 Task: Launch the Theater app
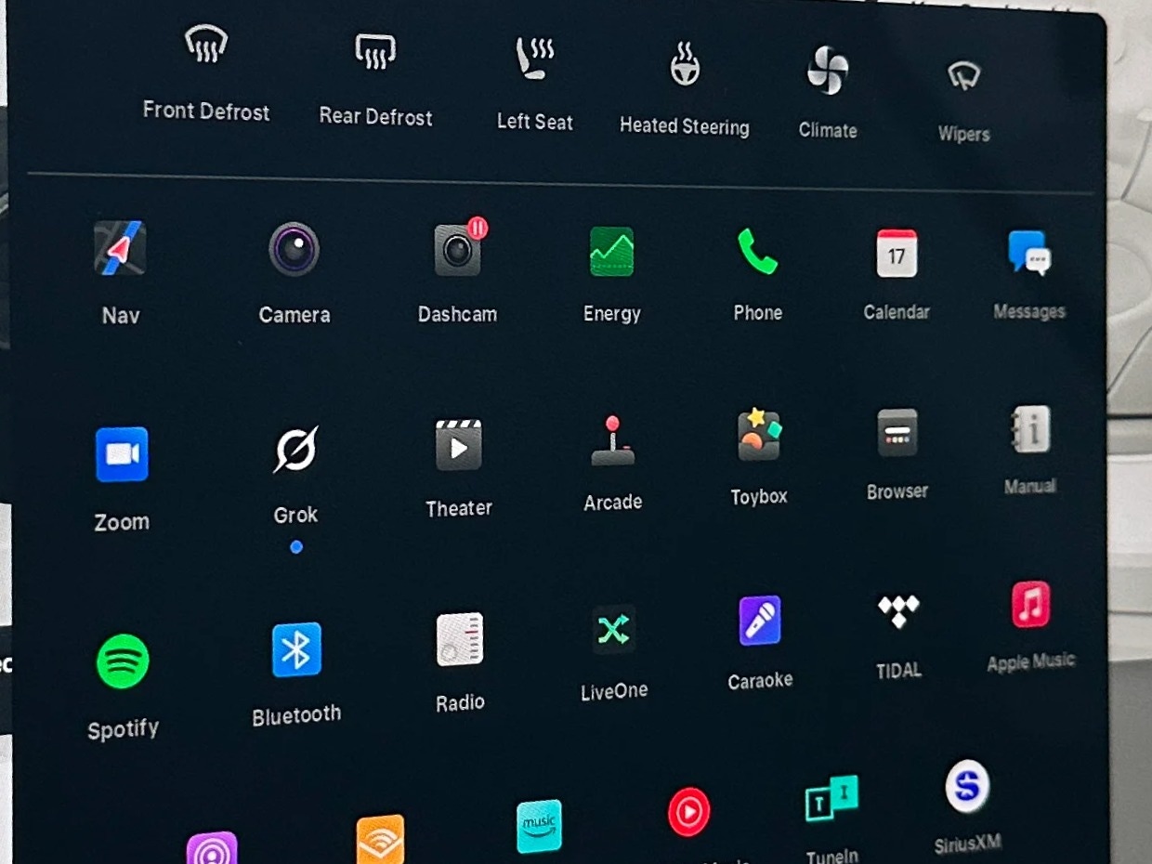[459, 445]
